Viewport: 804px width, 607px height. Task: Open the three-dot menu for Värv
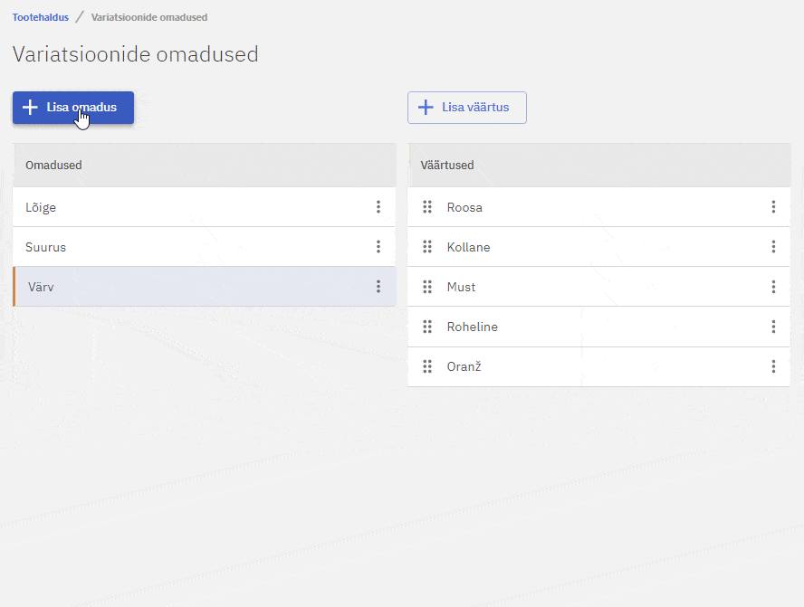click(378, 287)
